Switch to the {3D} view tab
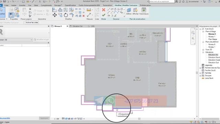The width and height of the screenshot is (220, 124). coord(93,26)
